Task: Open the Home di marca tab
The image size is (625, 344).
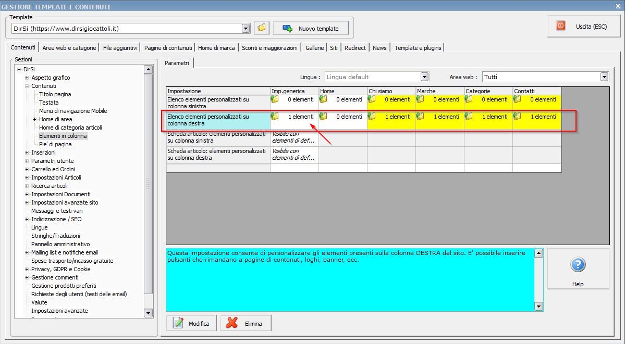Action: [216, 48]
